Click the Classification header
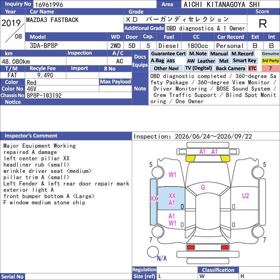The width and height of the screenshot is (280, 280). coord(218,270)
